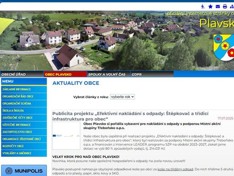Open Škola a školka menu item
The image size is (234, 176).
coord(24,110)
